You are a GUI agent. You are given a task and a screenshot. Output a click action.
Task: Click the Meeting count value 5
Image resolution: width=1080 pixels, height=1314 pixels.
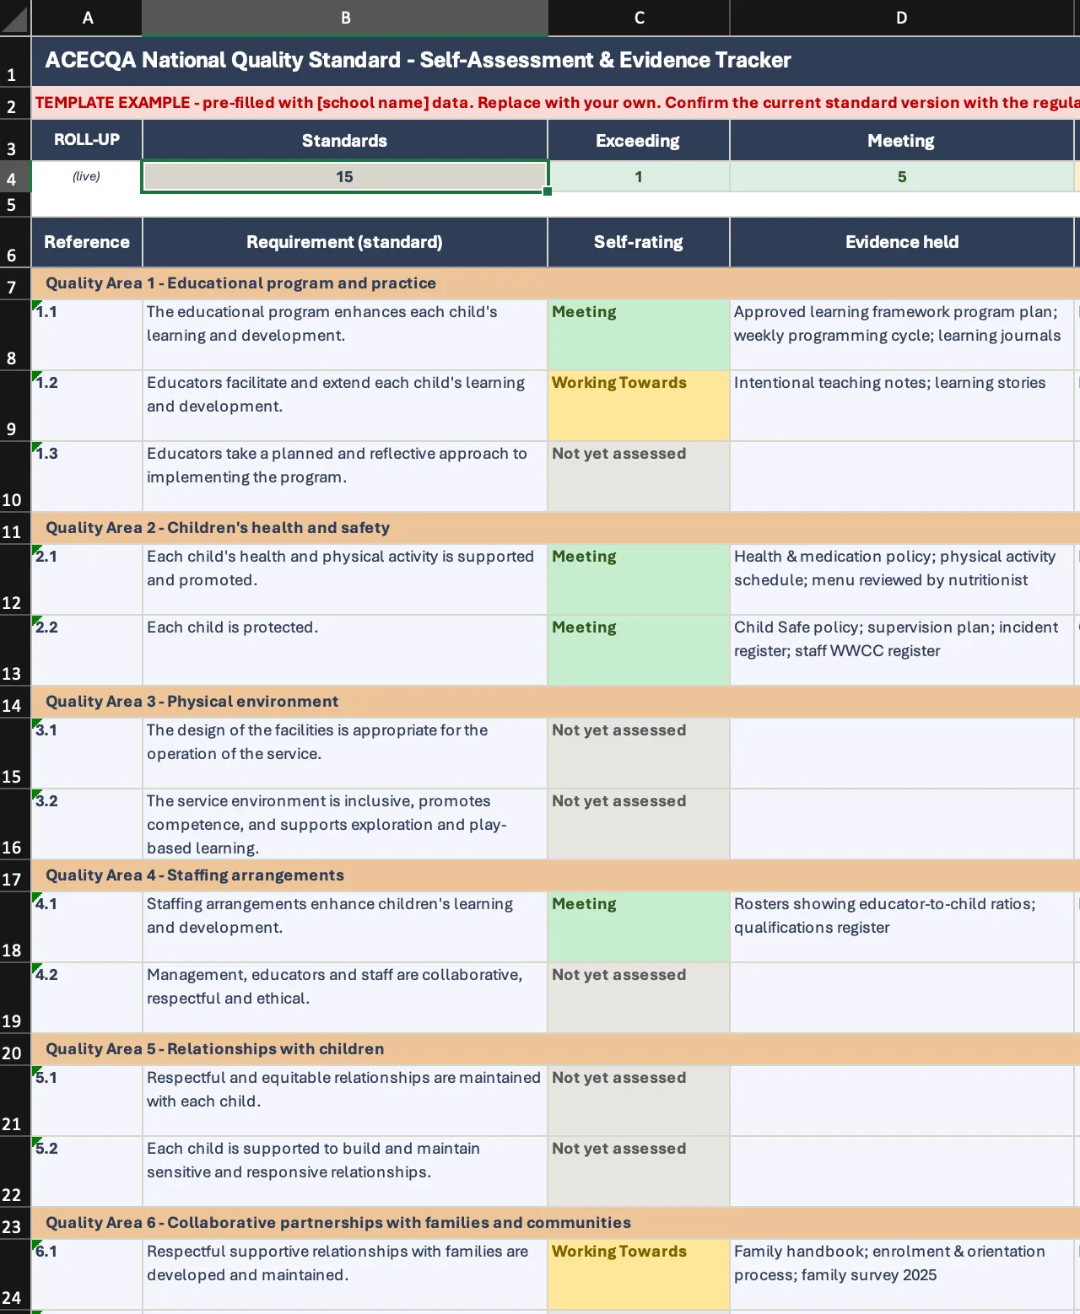point(902,176)
